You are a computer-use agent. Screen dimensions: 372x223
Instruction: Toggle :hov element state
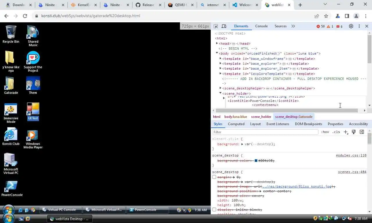pyautogui.click(x=325, y=132)
